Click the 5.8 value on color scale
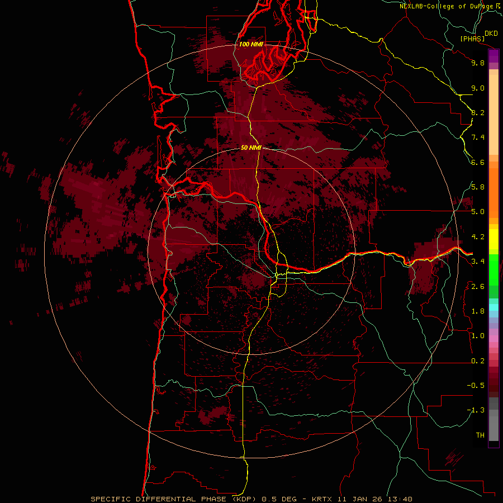Image resolution: width=503 pixels, height=503 pixels. [x=478, y=187]
